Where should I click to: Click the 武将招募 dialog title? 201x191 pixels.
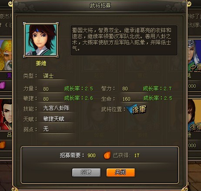[100, 6]
